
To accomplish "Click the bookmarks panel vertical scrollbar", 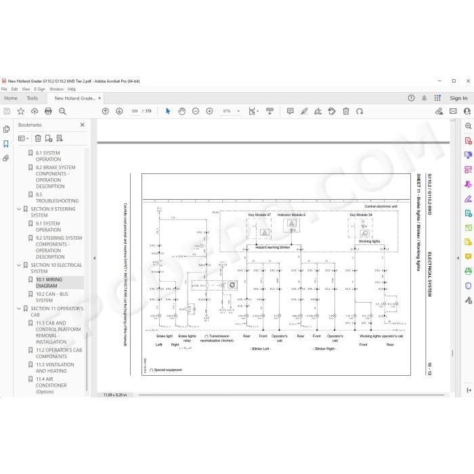I will coord(87,361).
